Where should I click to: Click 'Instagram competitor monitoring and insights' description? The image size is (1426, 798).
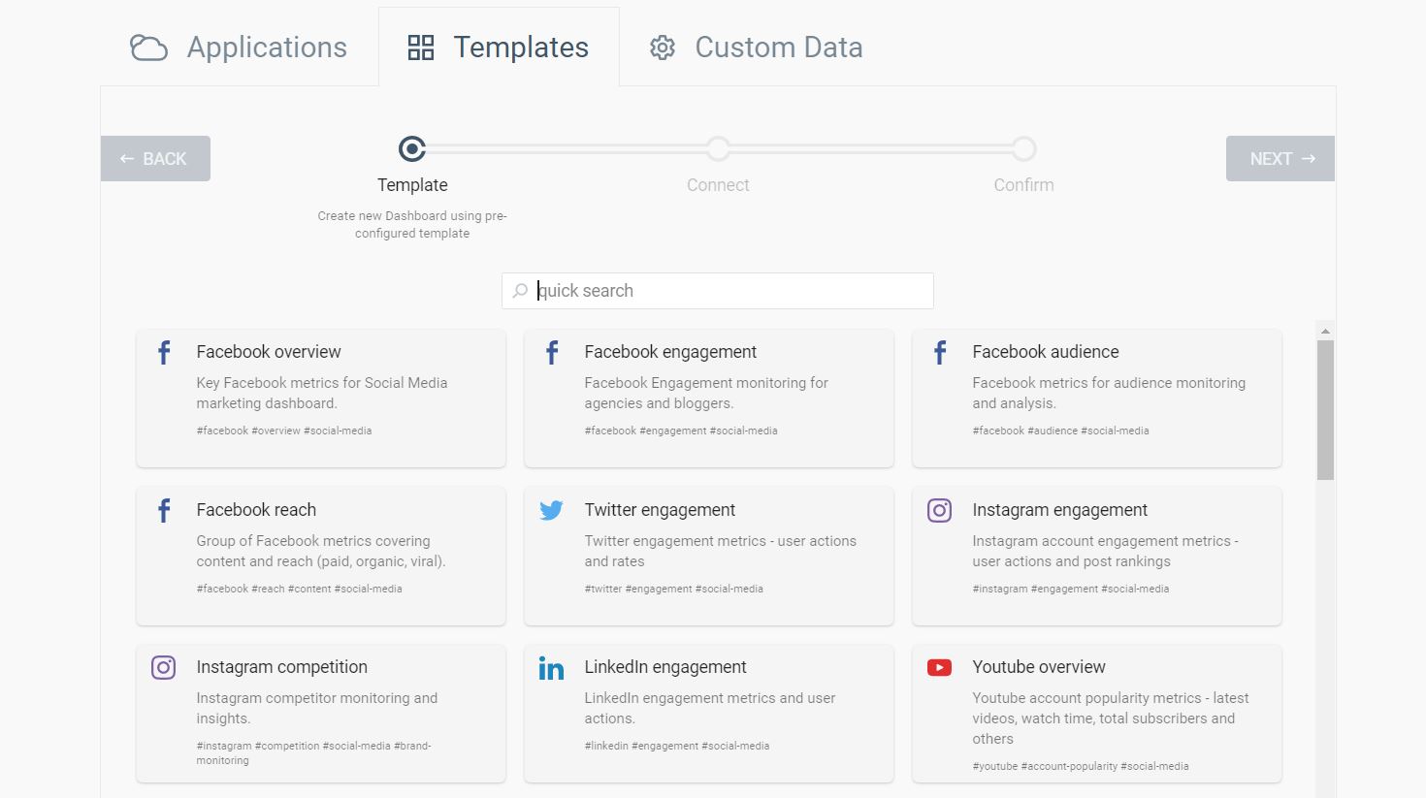pyautogui.click(x=317, y=708)
